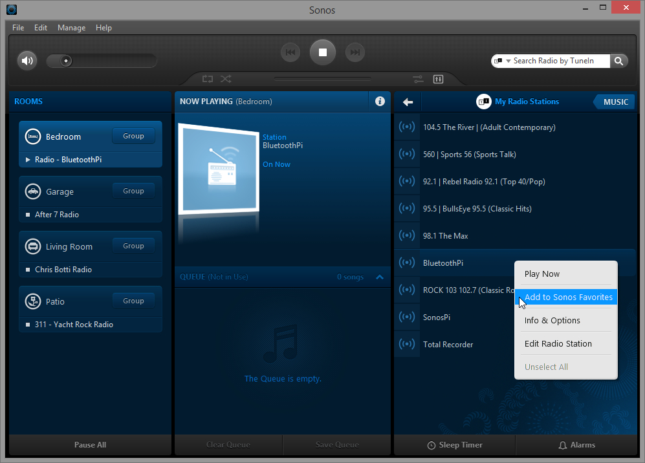Click the Living Room sofa icon
The image size is (645, 463).
(33, 246)
